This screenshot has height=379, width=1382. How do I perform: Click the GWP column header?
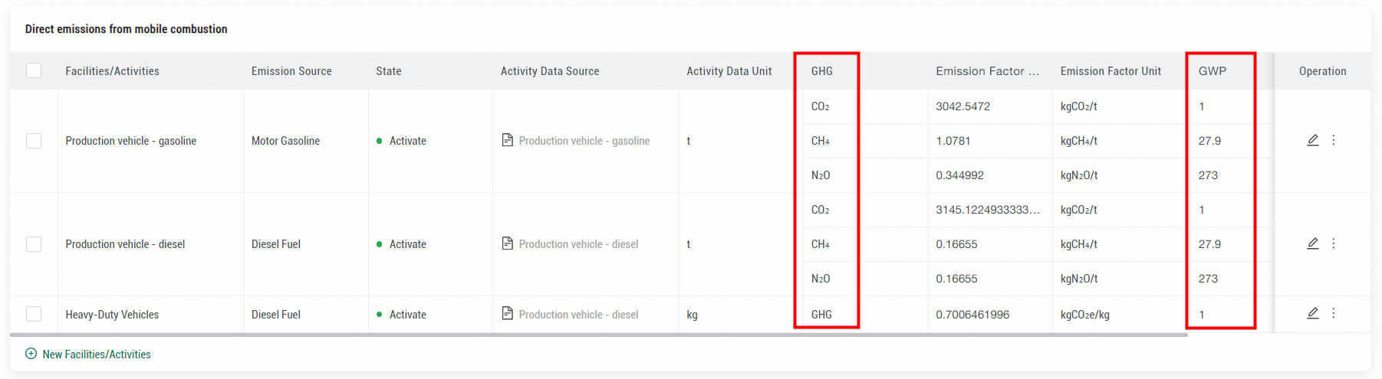coord(1212,71)
